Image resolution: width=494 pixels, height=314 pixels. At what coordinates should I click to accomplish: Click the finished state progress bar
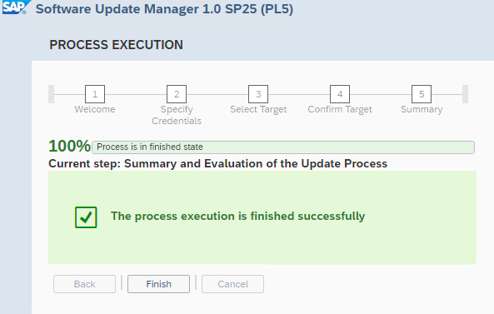point(283,147)
